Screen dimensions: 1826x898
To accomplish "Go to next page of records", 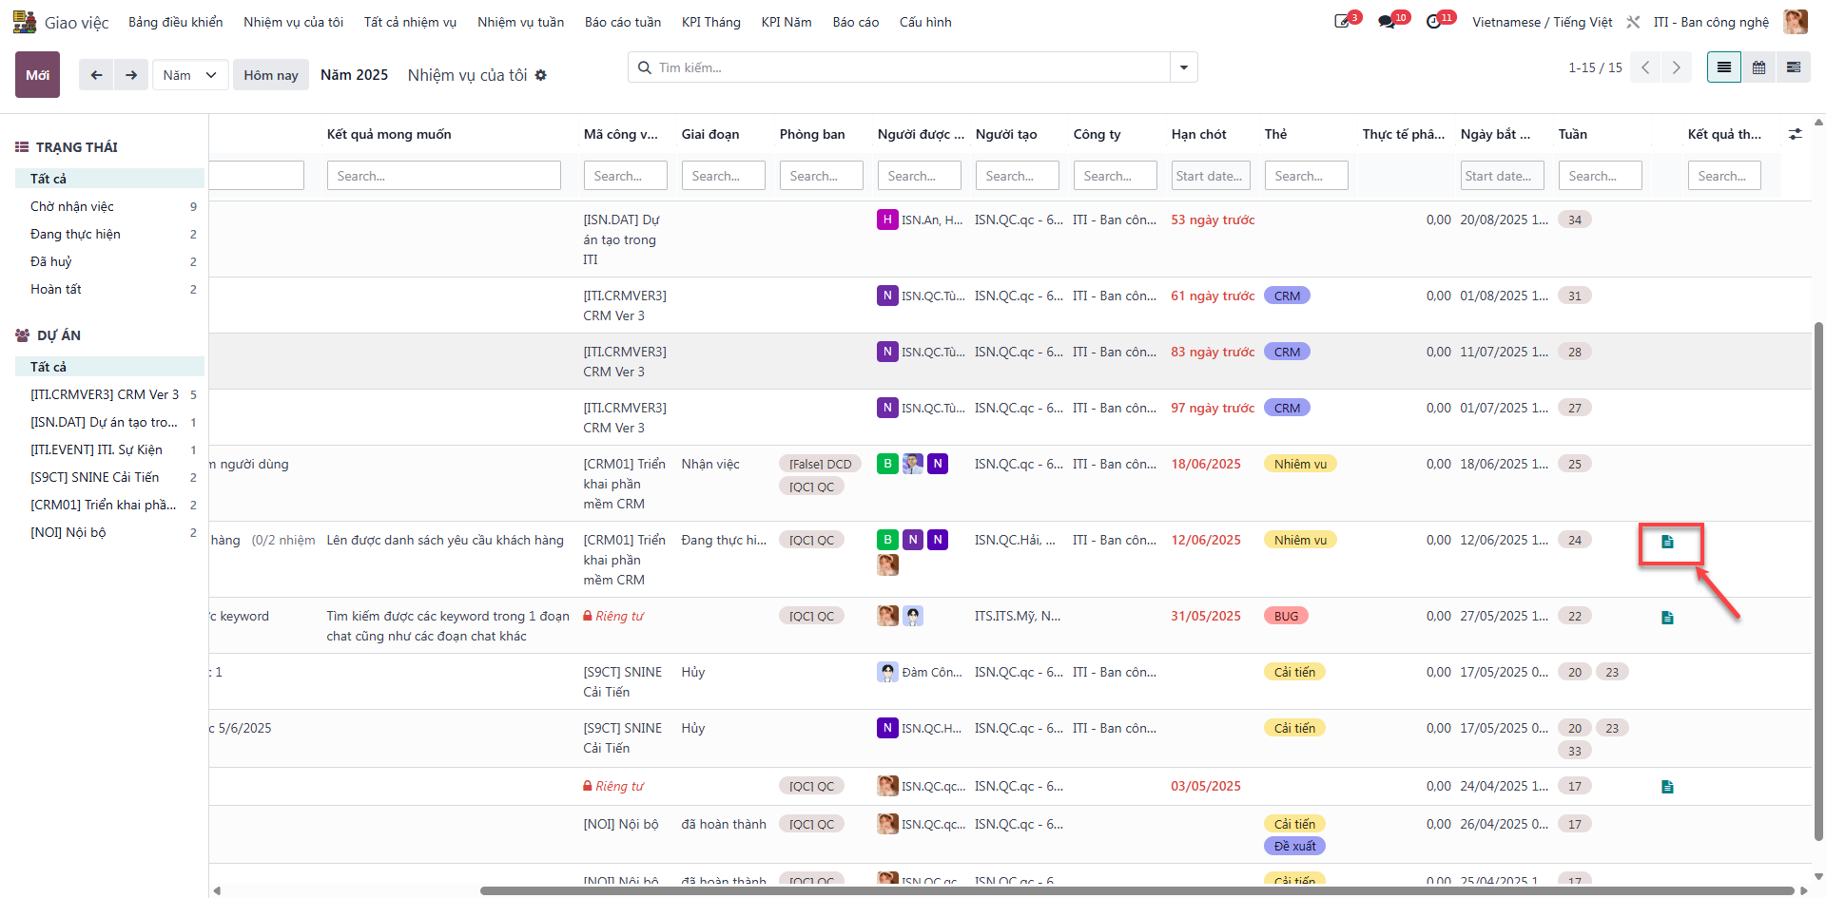I will [x=1677, y=67].
